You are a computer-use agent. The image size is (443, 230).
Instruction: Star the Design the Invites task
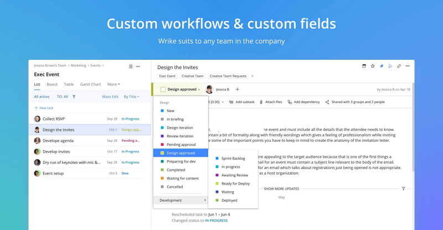[x=373, y=66]
